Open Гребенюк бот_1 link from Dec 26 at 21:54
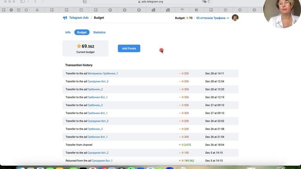 tap(97, 137)
